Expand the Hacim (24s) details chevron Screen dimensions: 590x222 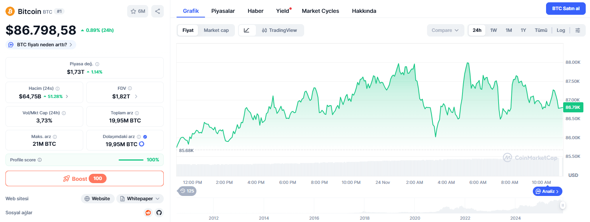[x=67, y=96]
